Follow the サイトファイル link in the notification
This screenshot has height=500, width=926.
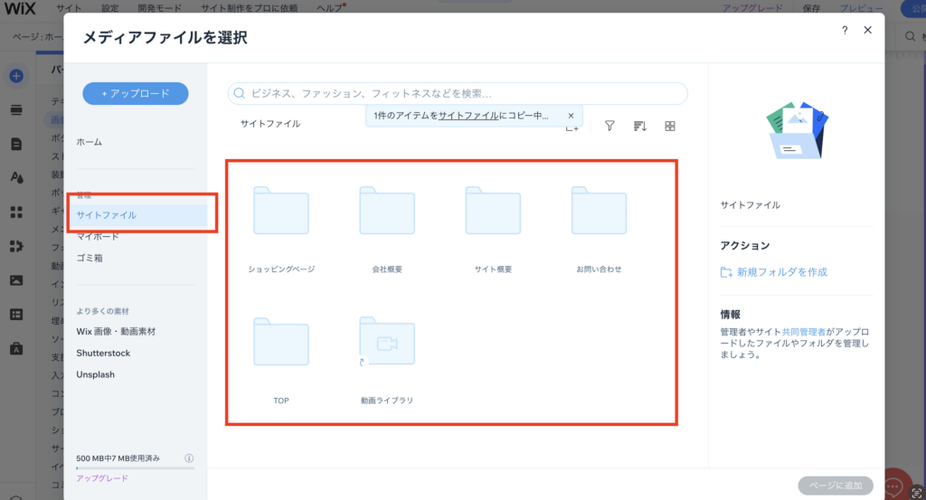pyautogui.click(x=468, y=116)
